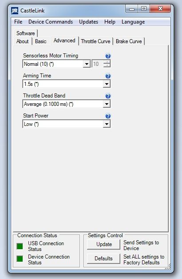Open help for Arming Time
Viewport: 182px width, 279px height.
click(108, 76)
